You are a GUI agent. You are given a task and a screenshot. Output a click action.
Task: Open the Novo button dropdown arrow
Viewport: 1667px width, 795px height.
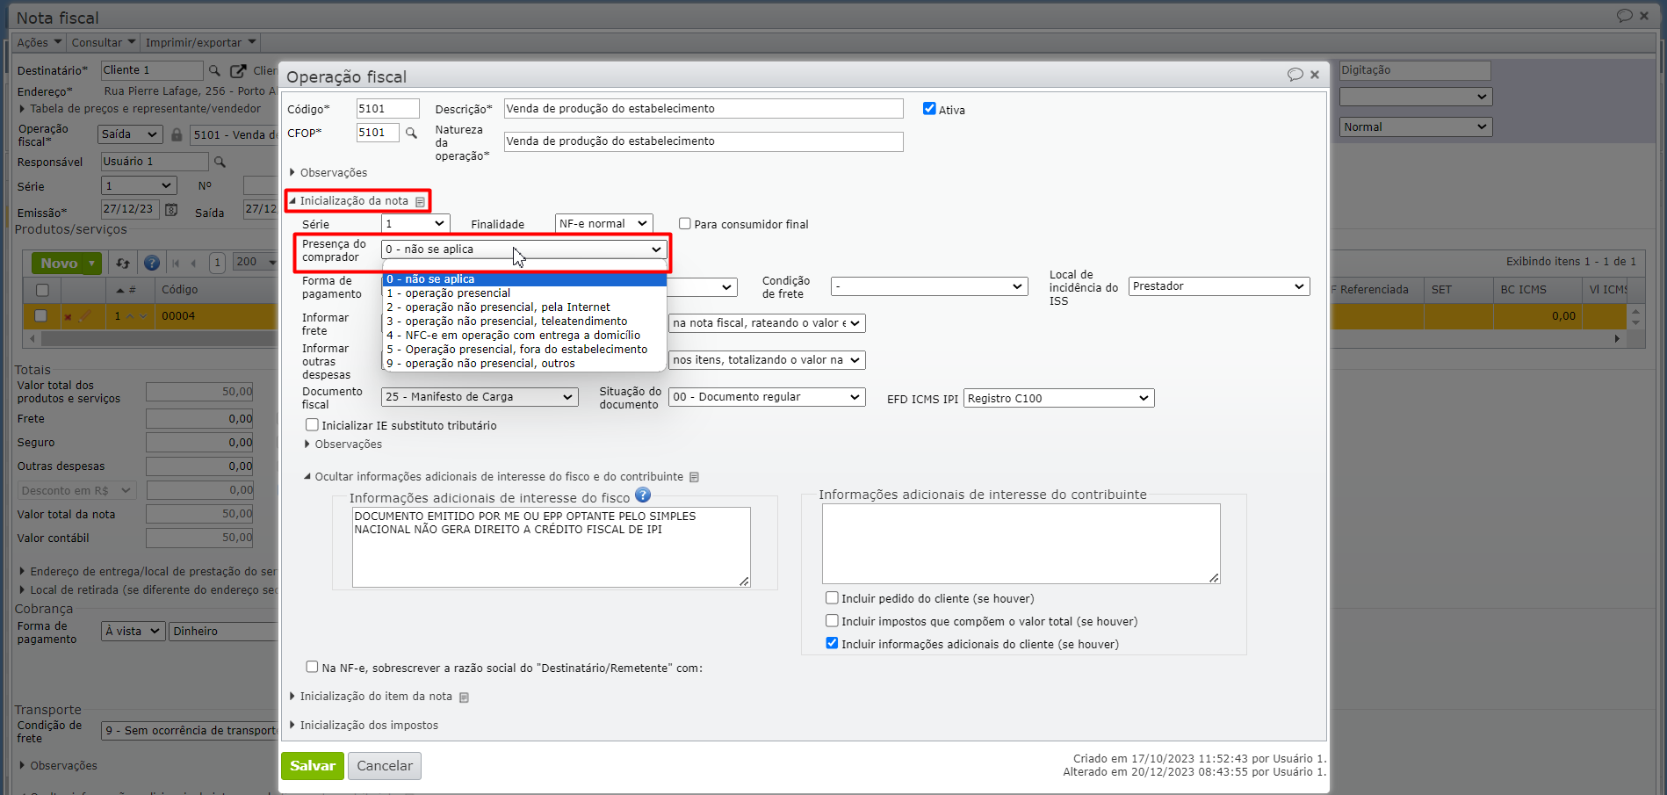(91, 263)
